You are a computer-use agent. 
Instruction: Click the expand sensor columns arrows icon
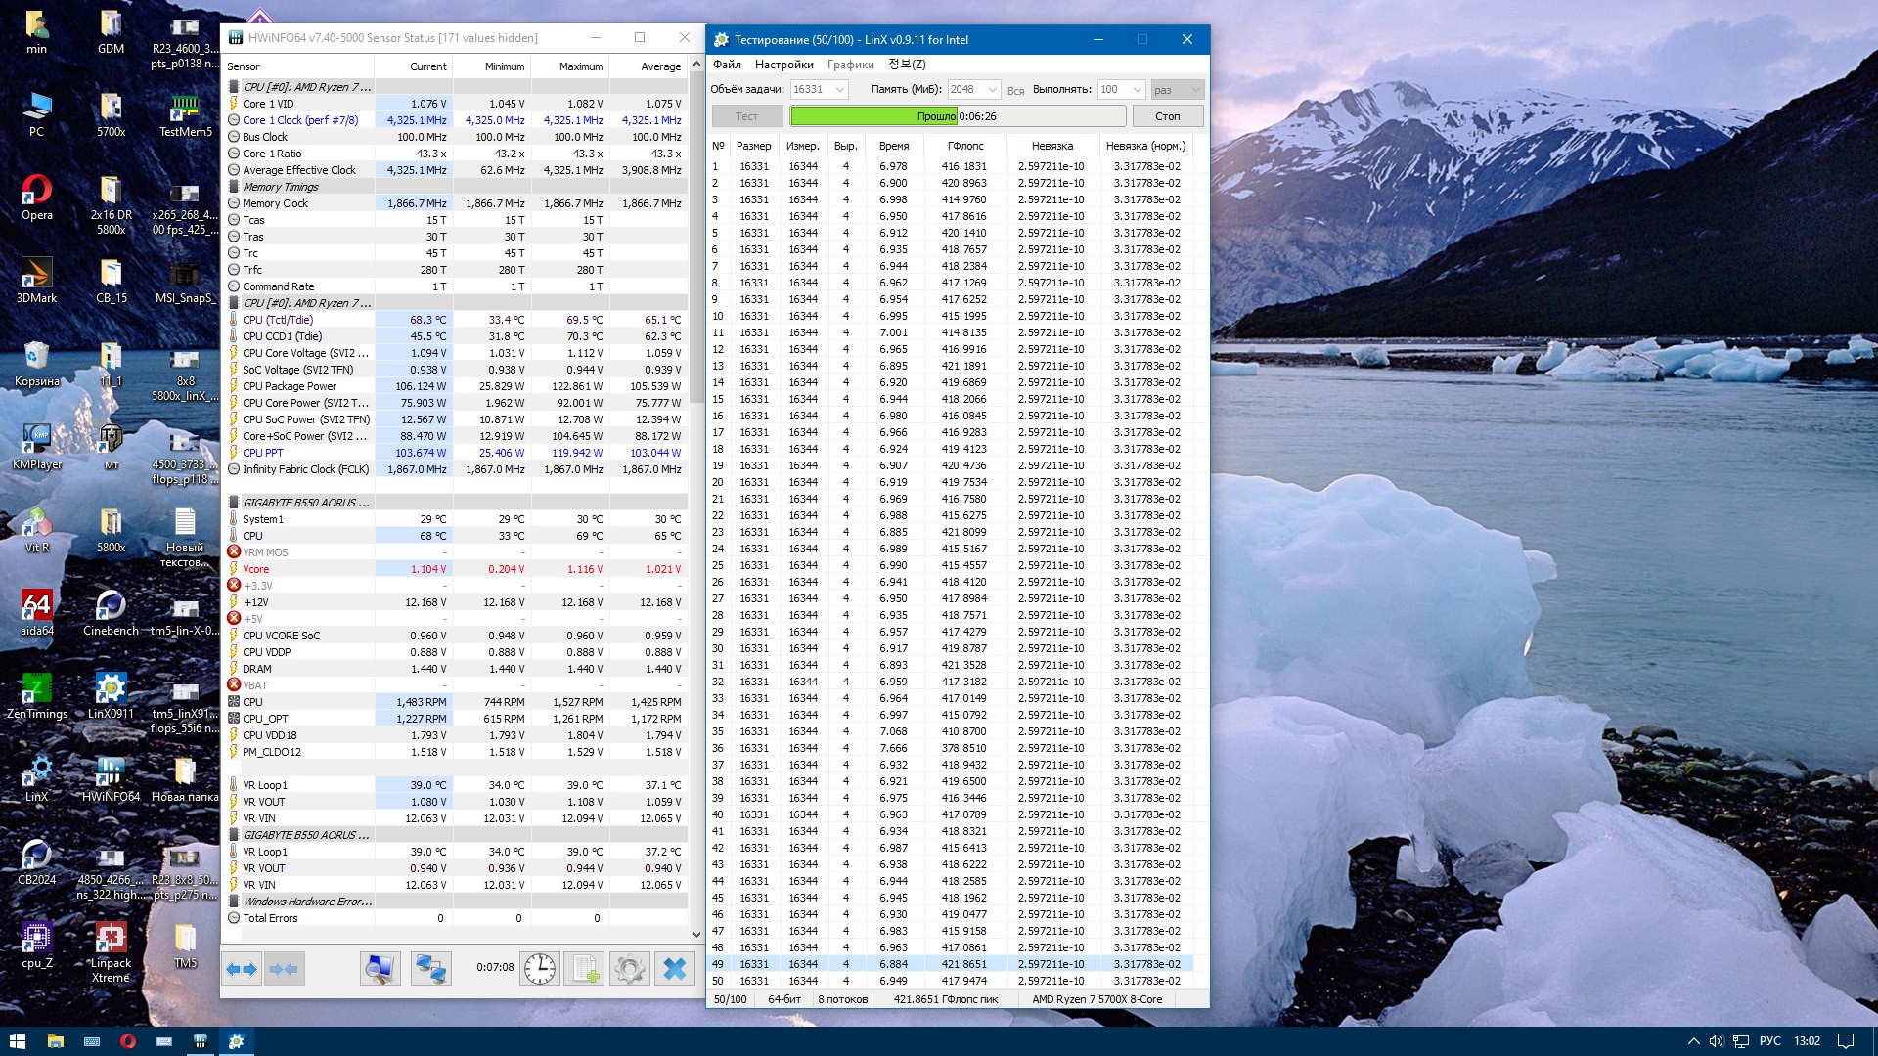pos(242,969)
